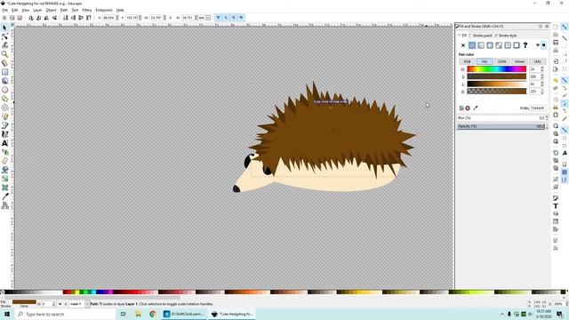
Task: Choose Linear gradient fill type
Action: click(481, 45)
